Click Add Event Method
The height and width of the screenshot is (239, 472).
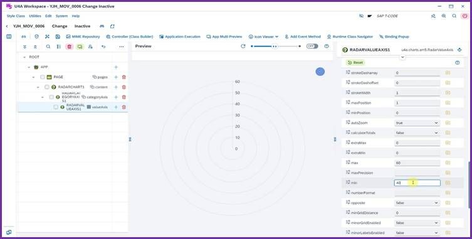pyautogui.click(x=303, y=36)
